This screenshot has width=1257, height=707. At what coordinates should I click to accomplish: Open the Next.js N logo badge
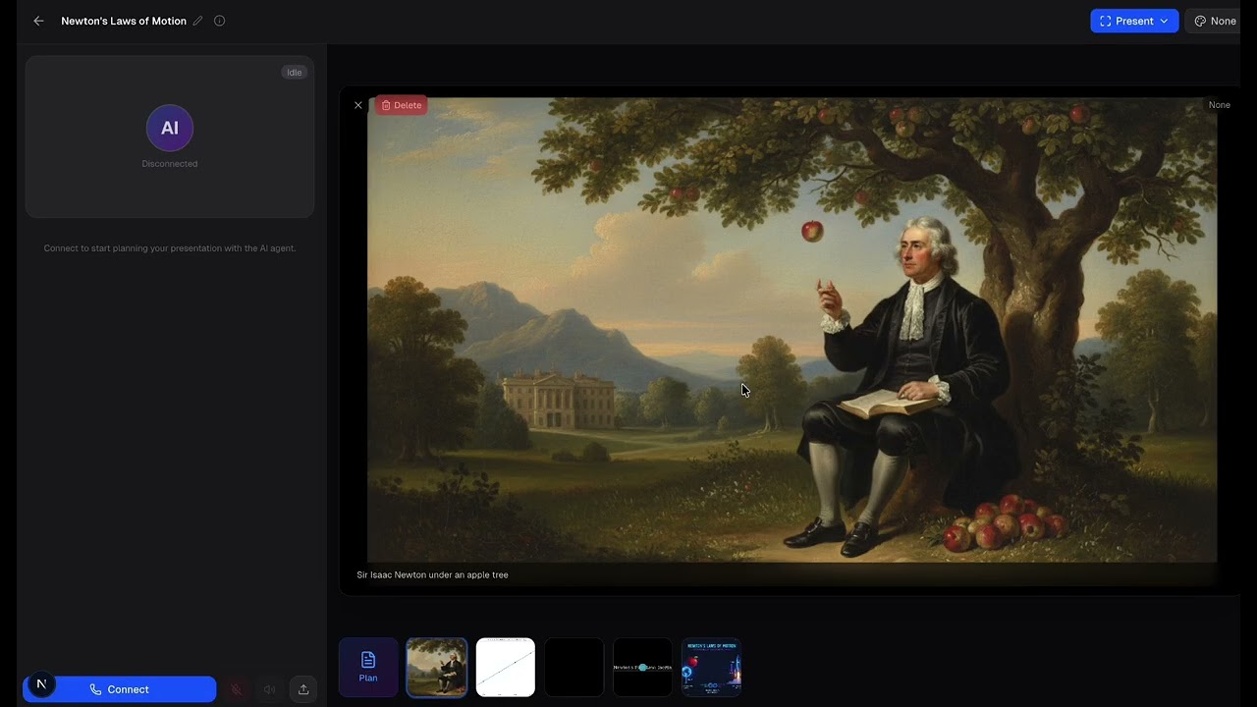point(41,684)
